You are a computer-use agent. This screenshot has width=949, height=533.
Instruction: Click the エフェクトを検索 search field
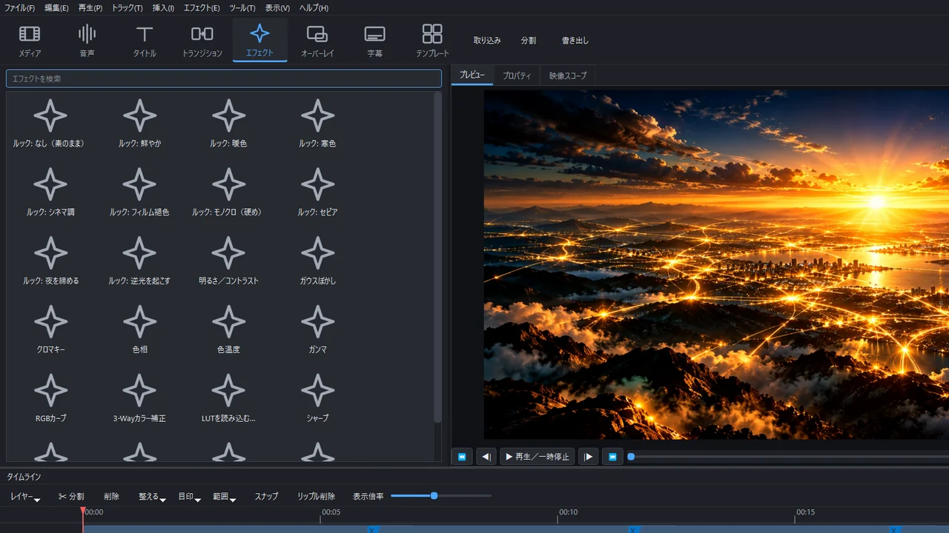224,78
